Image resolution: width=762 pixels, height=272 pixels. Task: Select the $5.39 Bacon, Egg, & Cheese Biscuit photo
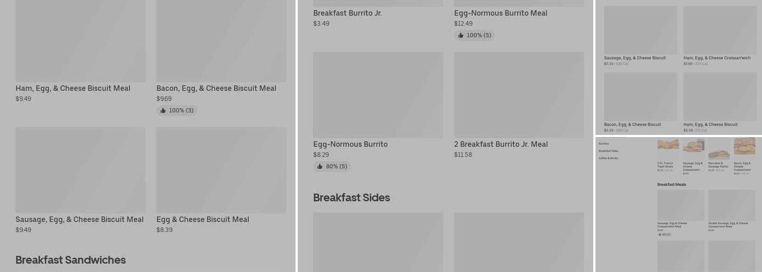pos(641,97)
